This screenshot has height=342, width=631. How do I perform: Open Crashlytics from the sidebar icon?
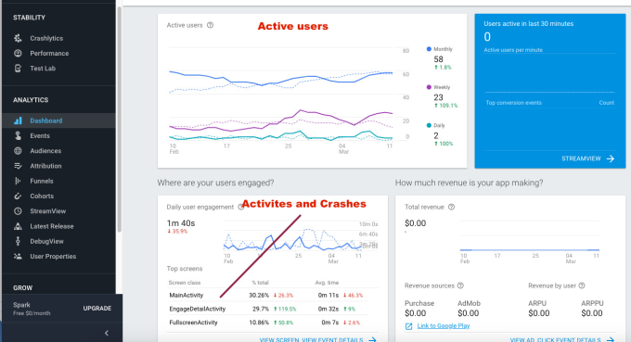[18, 38]
